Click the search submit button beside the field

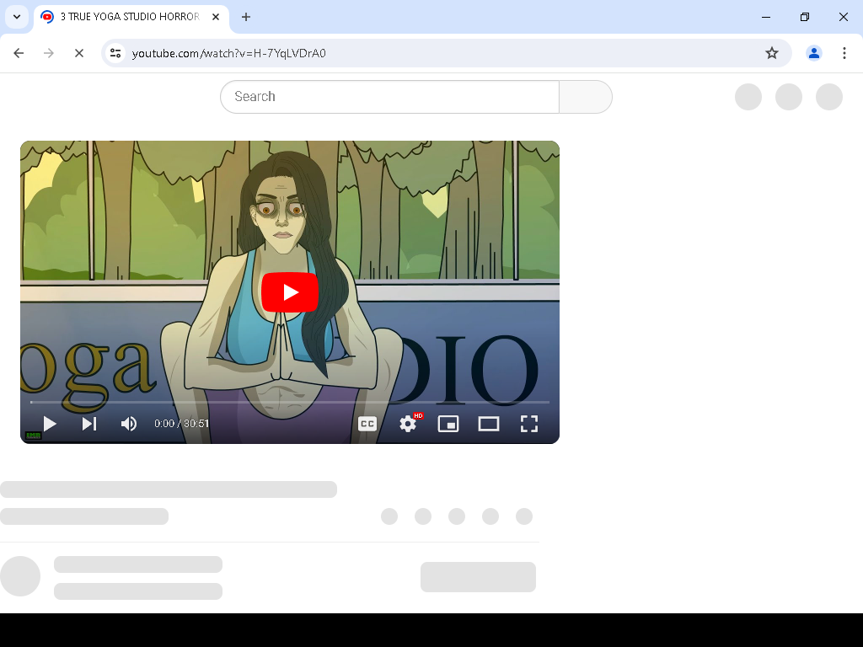(x=586, y=97)
